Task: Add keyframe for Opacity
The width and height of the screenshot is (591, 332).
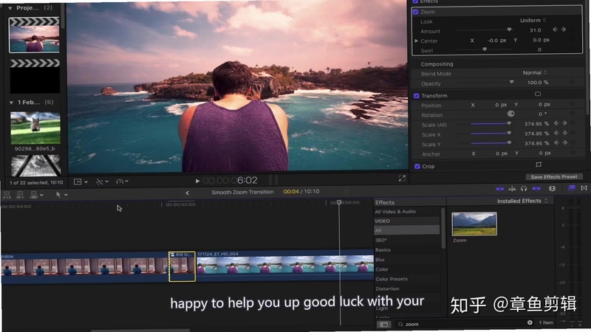Action: coord(573,82)
